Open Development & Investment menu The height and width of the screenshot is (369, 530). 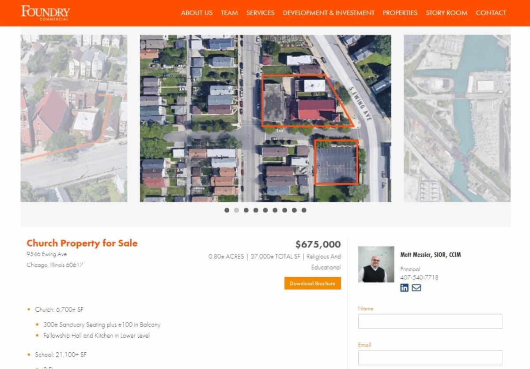tap(329, 13)
